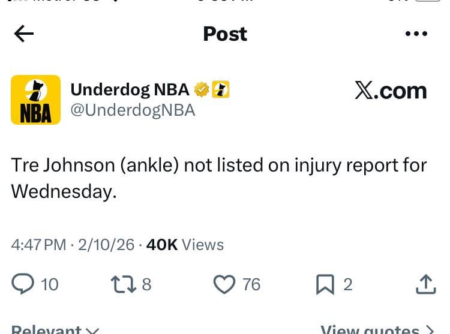Bookmark the Tre Johnson post
The width and height of the screenshot is (450, 334).
pos(325,284)
